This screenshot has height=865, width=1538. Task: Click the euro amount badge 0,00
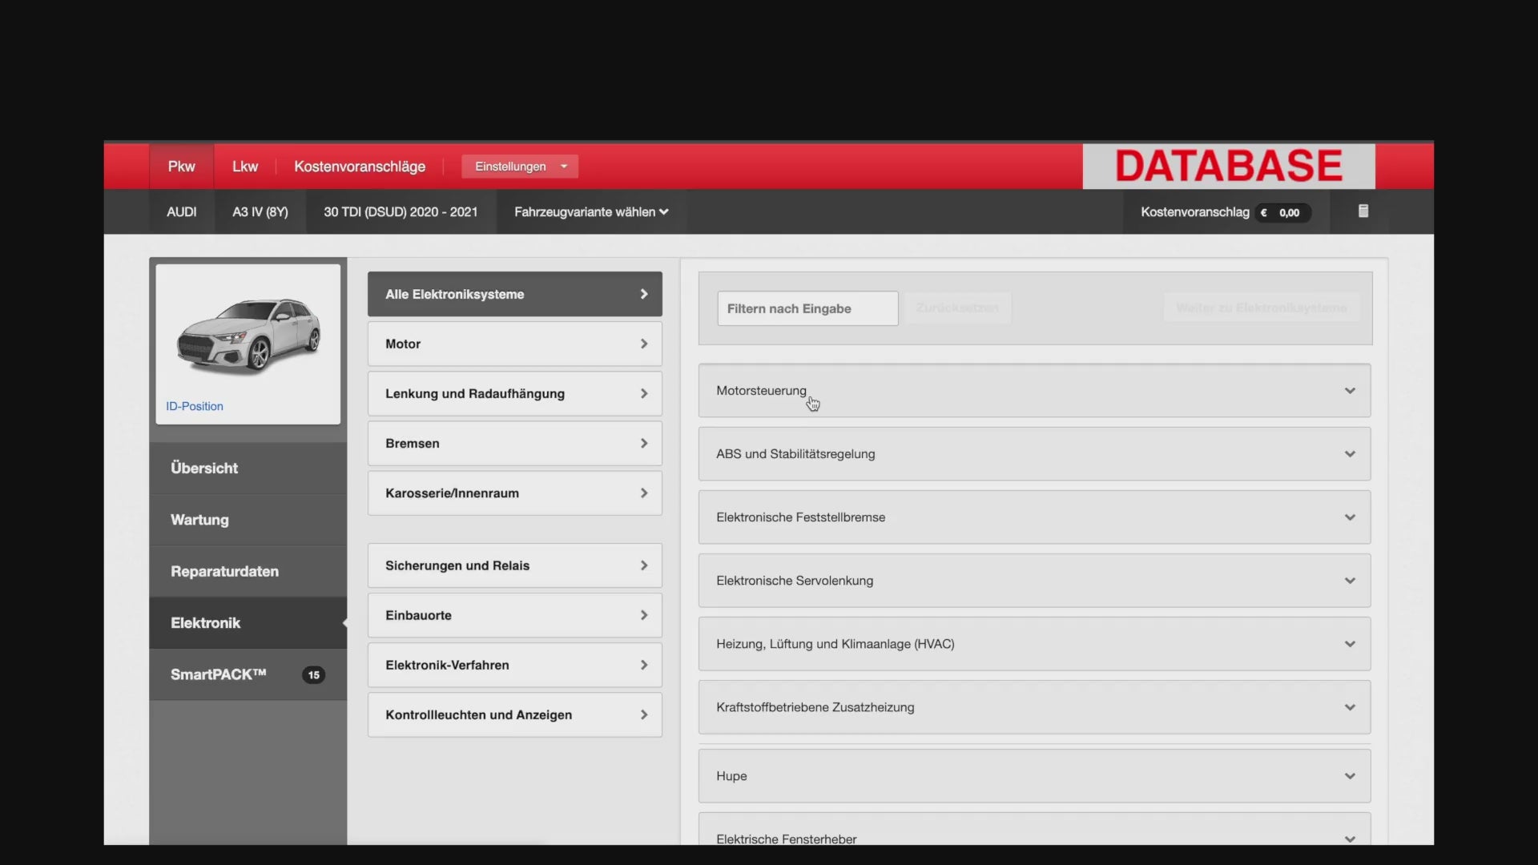click(1282, 213)
